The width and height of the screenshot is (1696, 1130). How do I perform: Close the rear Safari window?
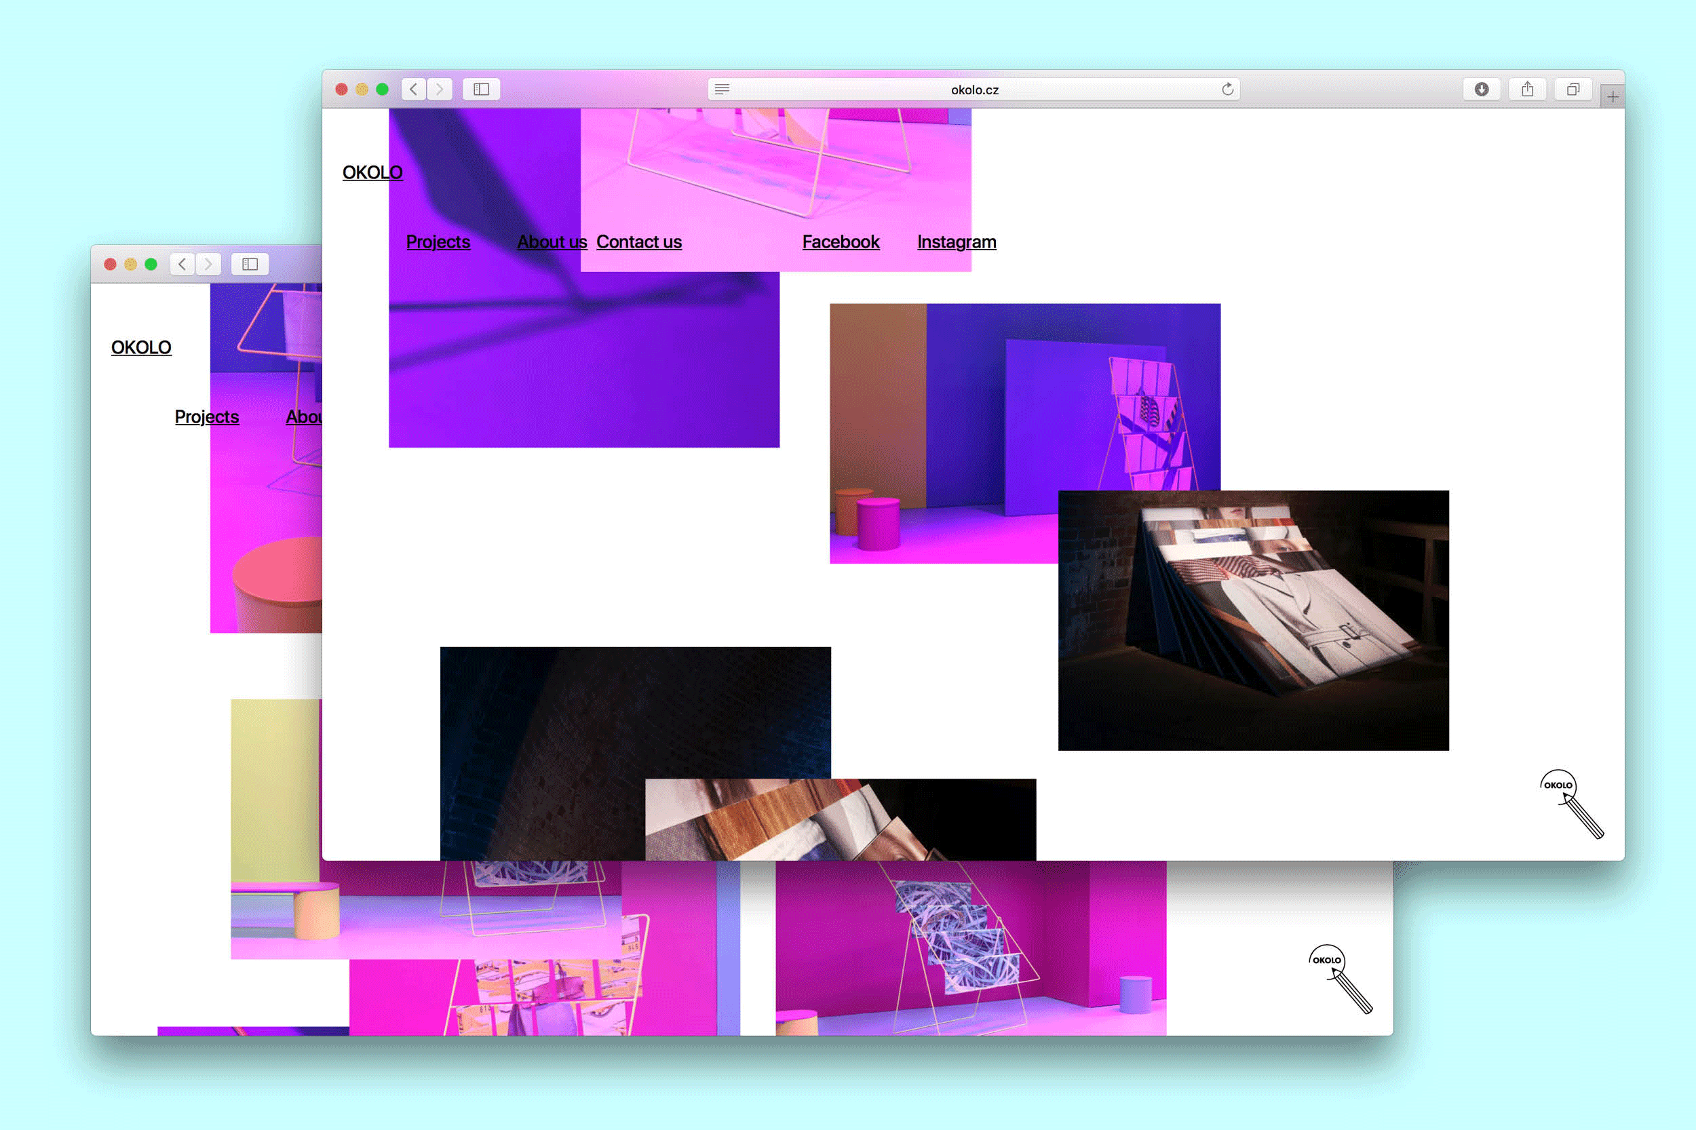pos(111,265)
